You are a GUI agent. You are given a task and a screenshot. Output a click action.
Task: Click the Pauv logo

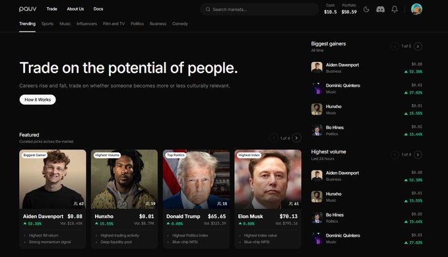(28, 9)
